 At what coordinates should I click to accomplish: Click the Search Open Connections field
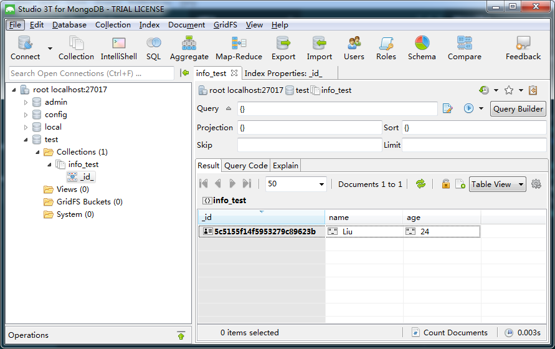point(92,74)
